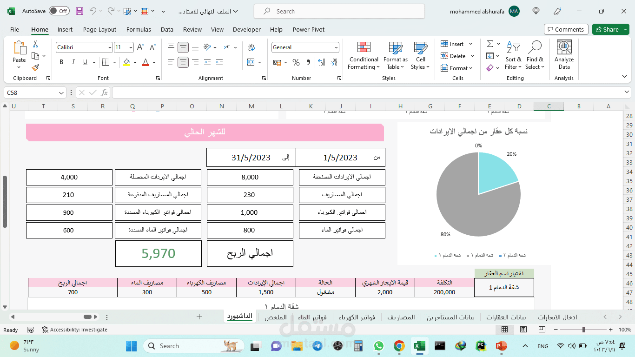Switch to Page Layout view icon
635x357 pixels.
[x=524, y=330]
